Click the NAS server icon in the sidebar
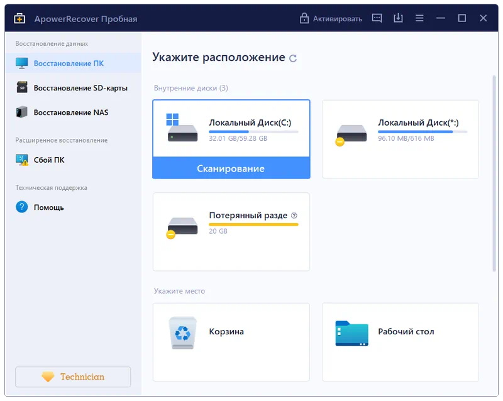 tap(22, 112)
